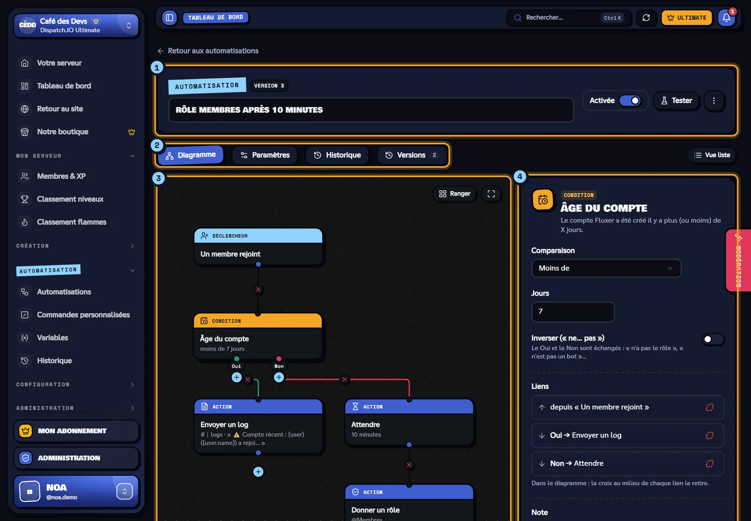Open the Versions tab
The width and height of the screenshot is (751, 521).
(x=412, y=155)
